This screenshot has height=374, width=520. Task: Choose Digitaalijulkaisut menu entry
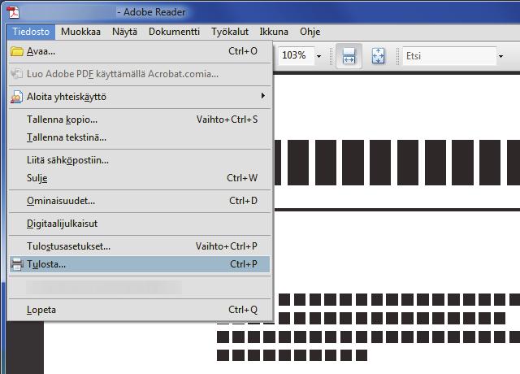pyautogui.click(x=140, y=224)
